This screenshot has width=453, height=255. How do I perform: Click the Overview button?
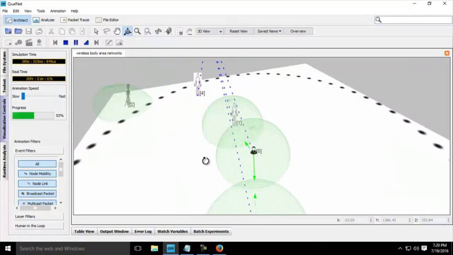click(x=298, y=31)
